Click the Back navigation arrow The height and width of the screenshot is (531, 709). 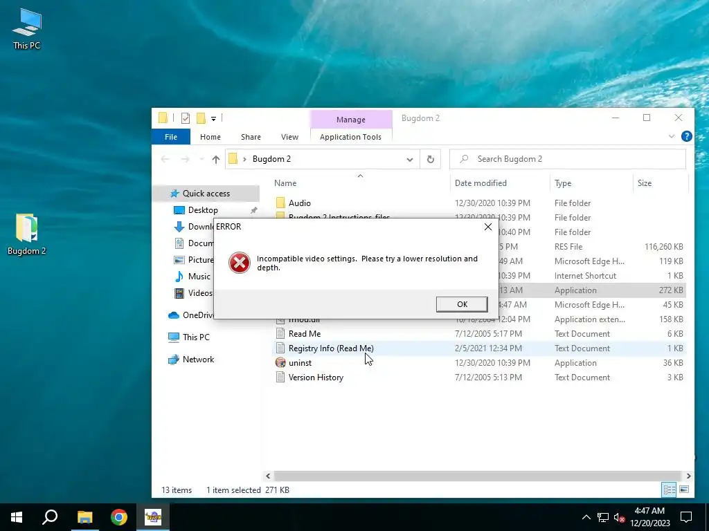tap(165, 159)
